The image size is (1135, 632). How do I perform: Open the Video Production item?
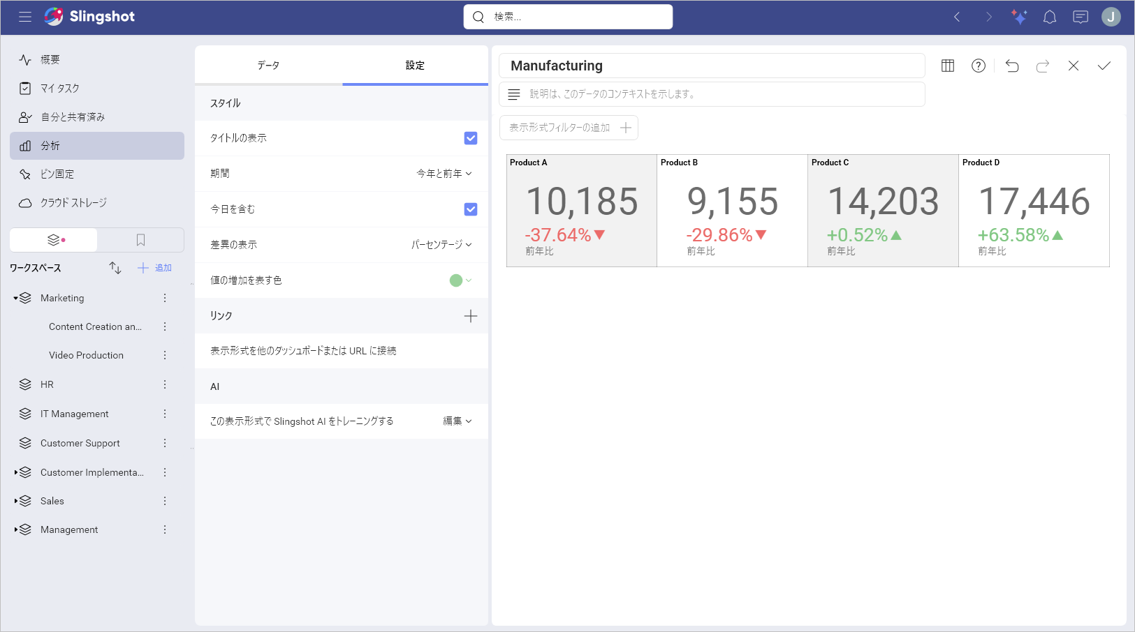tap(86, 355)
